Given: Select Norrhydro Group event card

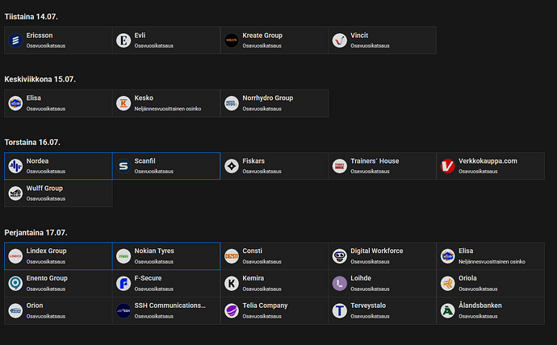Looking at the screenshot, I should (x=274, y=103).
